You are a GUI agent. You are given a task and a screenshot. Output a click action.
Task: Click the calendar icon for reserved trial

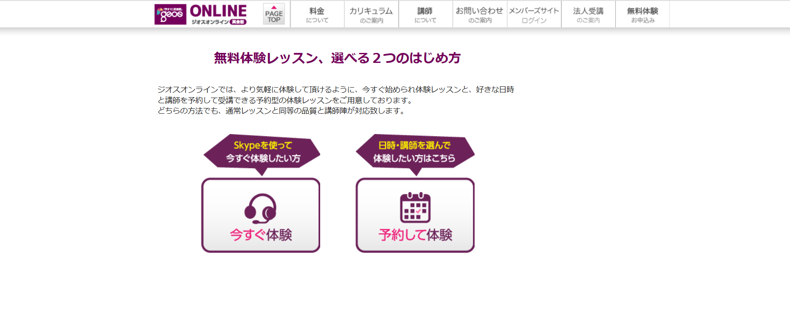pos(415,207)
